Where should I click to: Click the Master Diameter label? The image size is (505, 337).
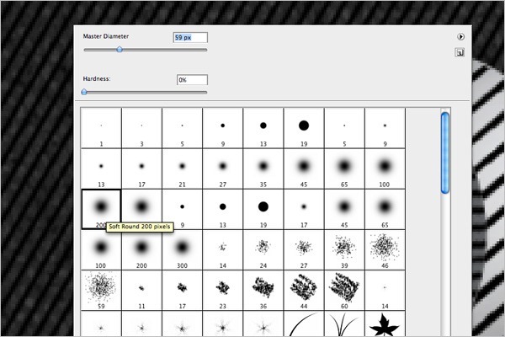tap(106, 36)
